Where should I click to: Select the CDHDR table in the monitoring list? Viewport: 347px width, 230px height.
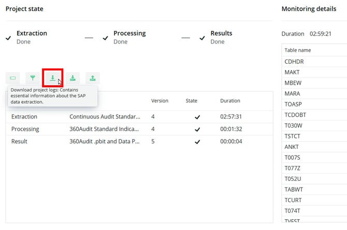pos(294,62)
